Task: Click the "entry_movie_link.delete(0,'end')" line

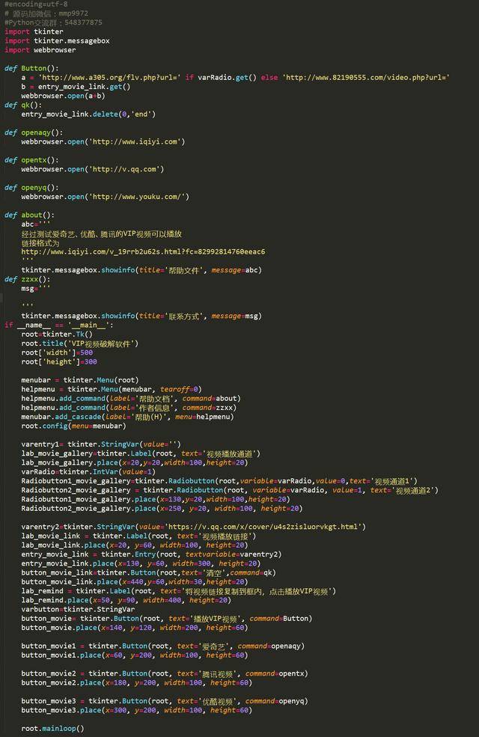Action: point(88,114)
